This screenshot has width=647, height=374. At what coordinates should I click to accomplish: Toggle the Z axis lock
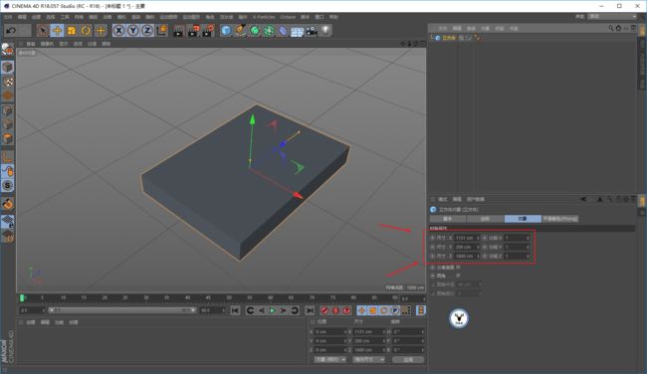[147, 31]
